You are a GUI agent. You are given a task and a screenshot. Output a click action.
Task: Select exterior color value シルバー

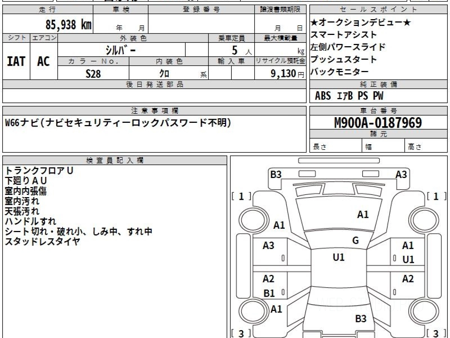[121, 50]
